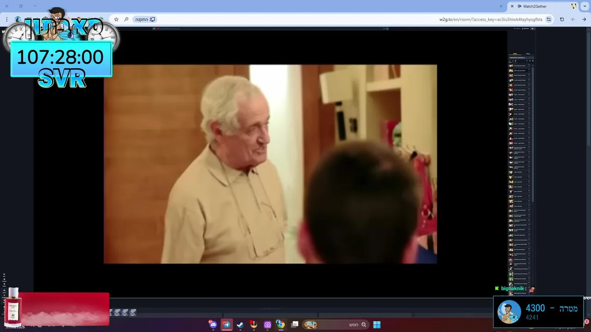
Task: Select the first thumbnail in the playlist
Action: 511,66
